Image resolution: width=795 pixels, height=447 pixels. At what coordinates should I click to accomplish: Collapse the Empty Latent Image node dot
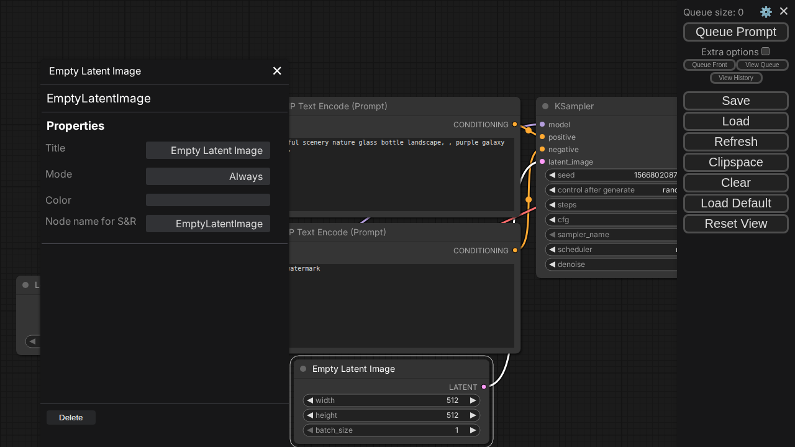[x=303, y=369]
